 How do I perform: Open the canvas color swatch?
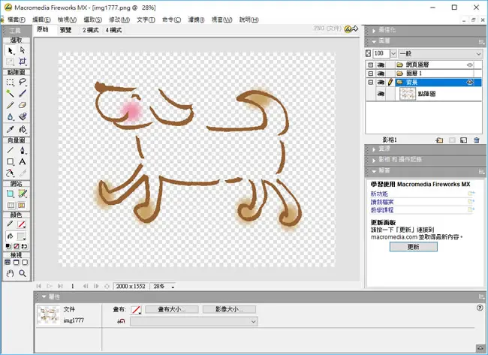click(x=136, y=309)
